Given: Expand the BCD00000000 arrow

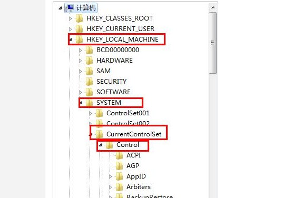Looking at the screenshot, I should pyautogui.click(x=80, y=50).
